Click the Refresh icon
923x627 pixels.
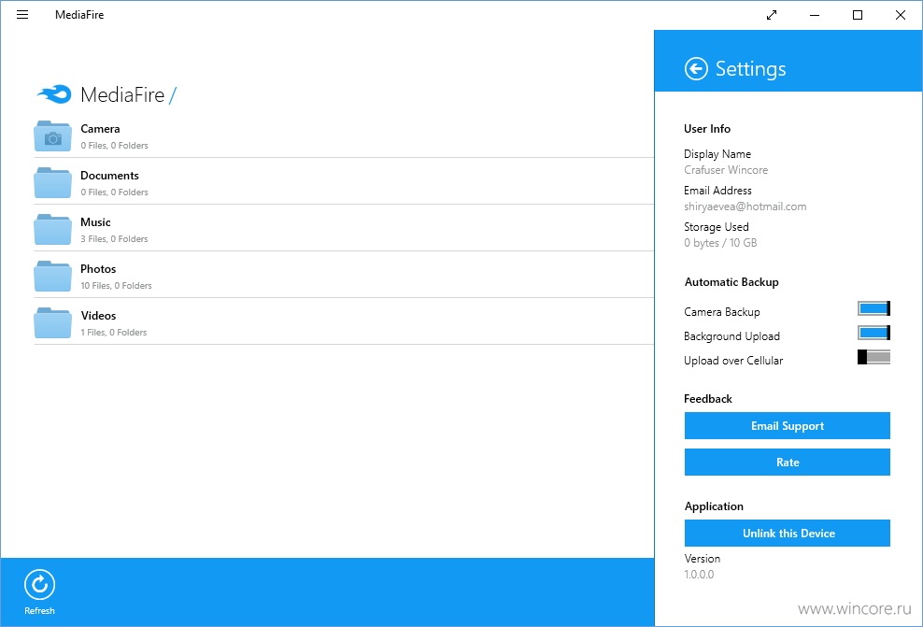[x=39, y=585]
